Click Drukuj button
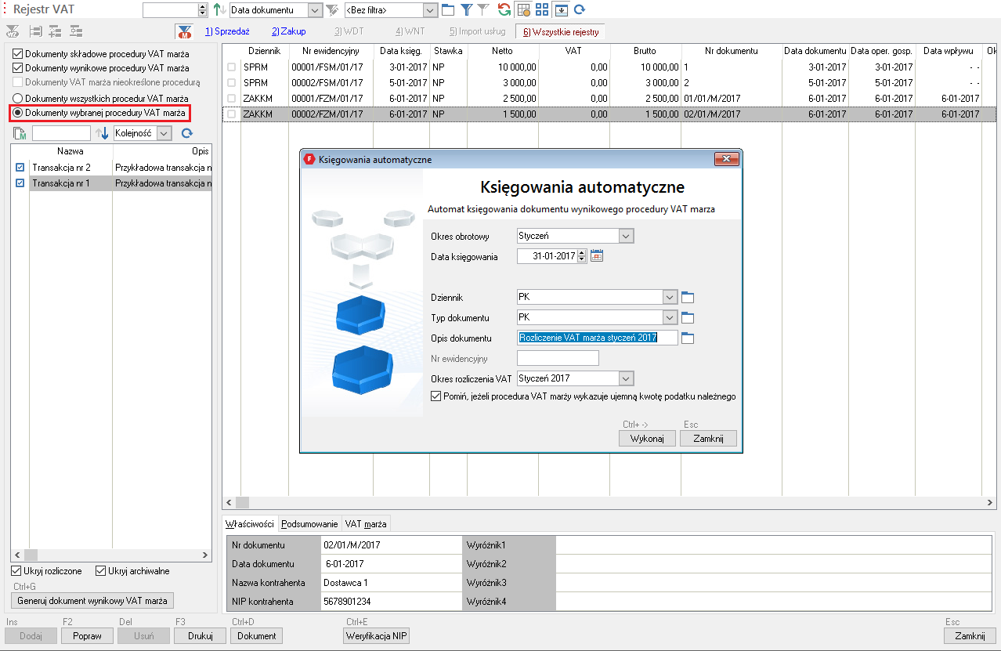The image size is (1001, 651). pos(201,636)
